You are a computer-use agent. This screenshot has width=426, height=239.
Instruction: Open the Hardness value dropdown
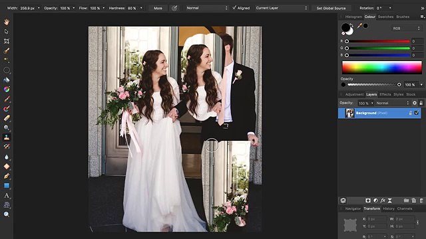coord(141,8)
